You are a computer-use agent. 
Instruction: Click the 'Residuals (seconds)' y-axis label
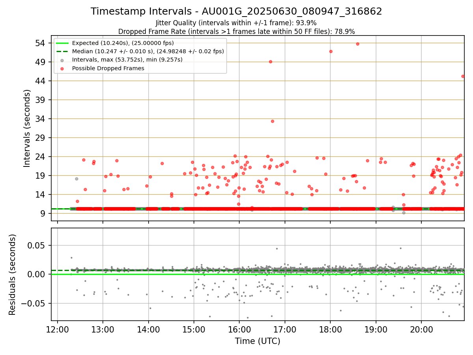[x=13, y=275]
